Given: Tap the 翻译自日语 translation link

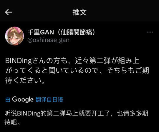Looking at the screenshot, I should (49, 99).
